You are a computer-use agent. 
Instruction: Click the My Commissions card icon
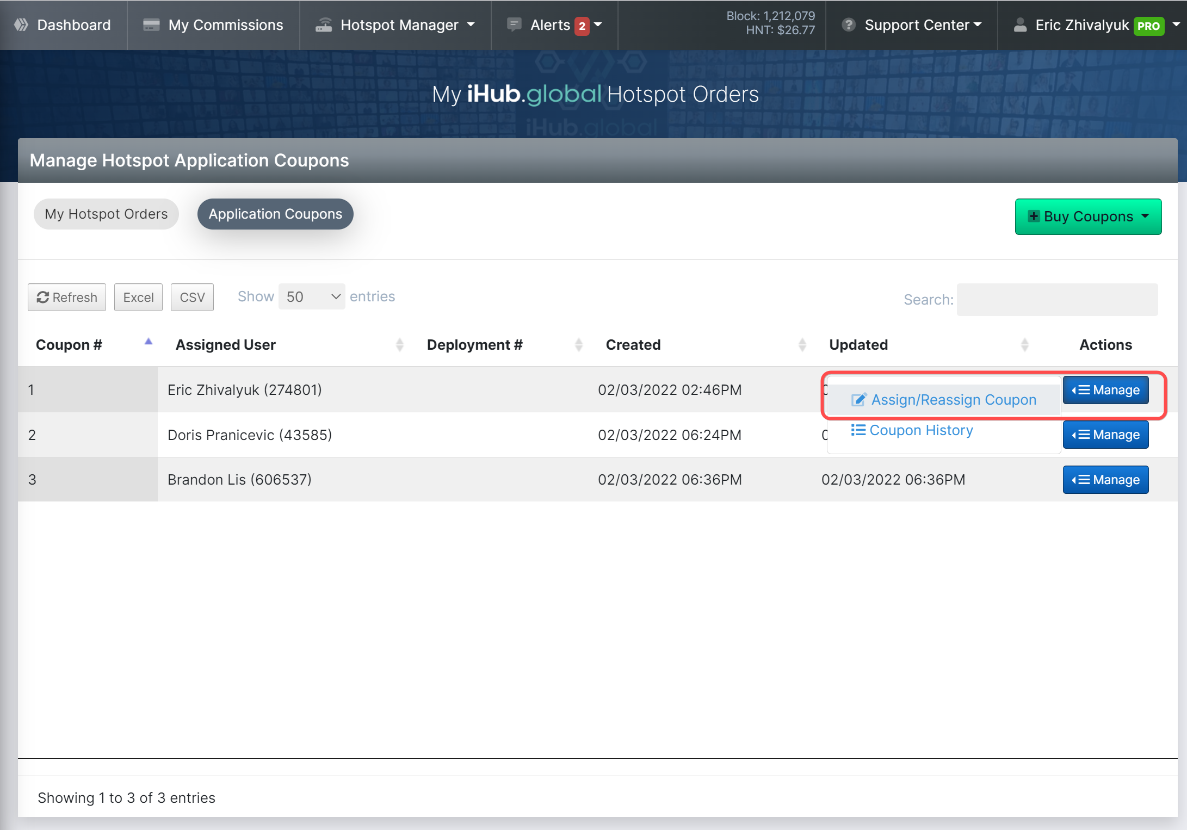[x=151, y=25]
